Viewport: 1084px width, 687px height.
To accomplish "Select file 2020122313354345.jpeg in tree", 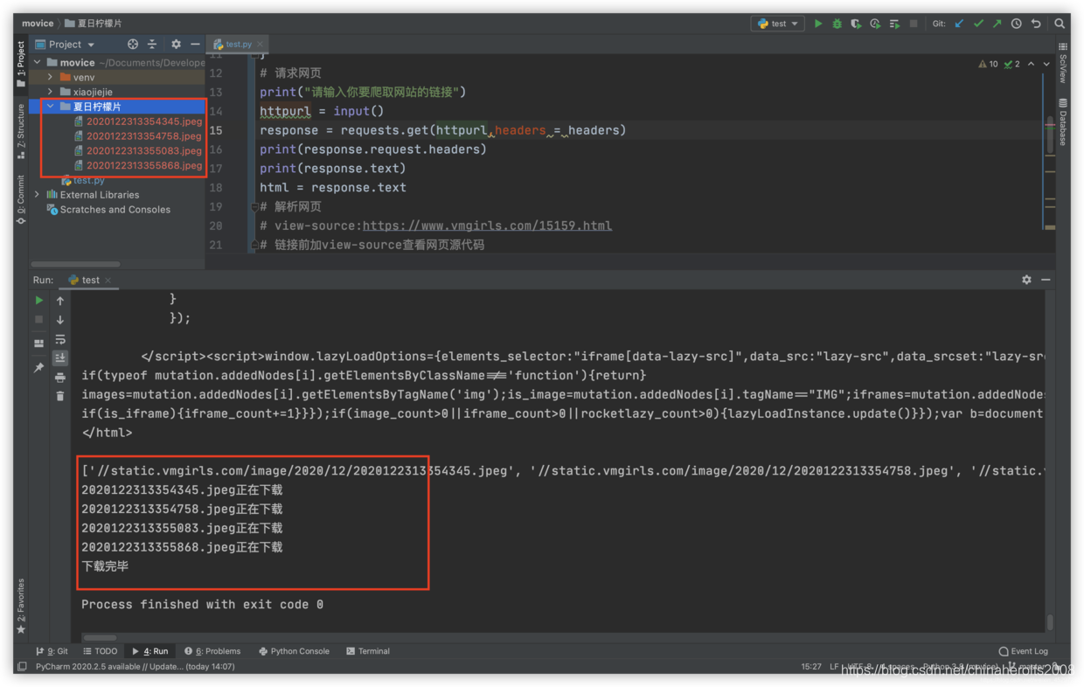I will click(137, 121).
